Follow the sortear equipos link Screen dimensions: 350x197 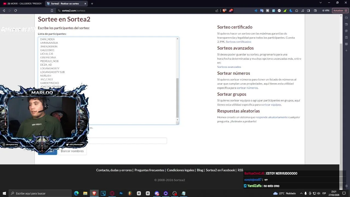coord(271,105)
